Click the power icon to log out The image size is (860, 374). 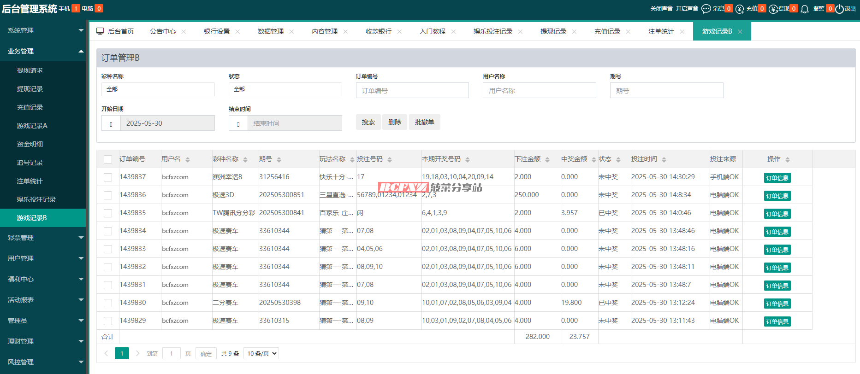tap(839, 9)
